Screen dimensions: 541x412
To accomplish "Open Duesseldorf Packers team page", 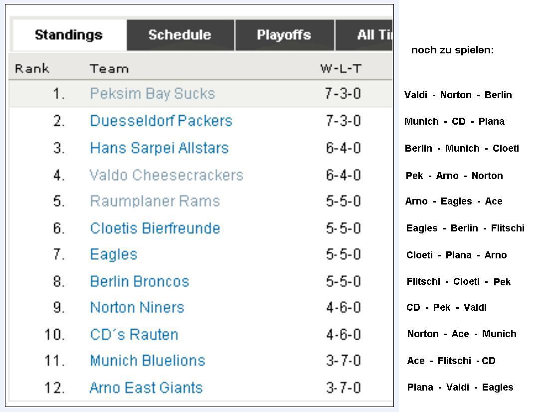I will 161,121.
